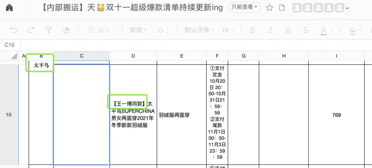Expand the collaborators list arrow
Screen dimensions: 372x168
click(347, 8)
